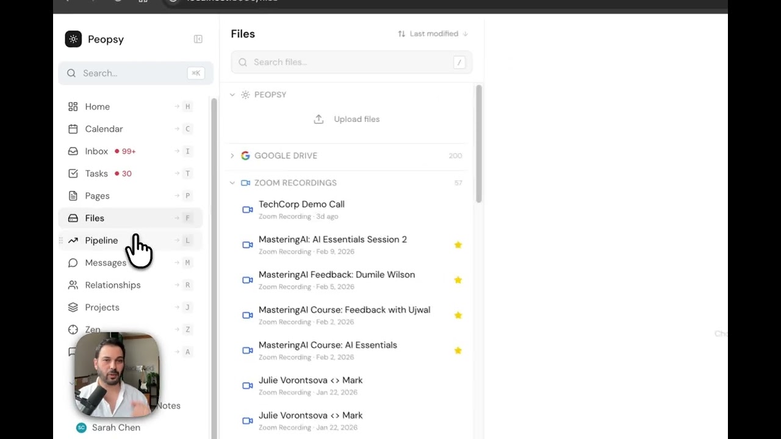Click the Google Drive file count 200
This screenshot has height=439, width=781.
(455, 155)
